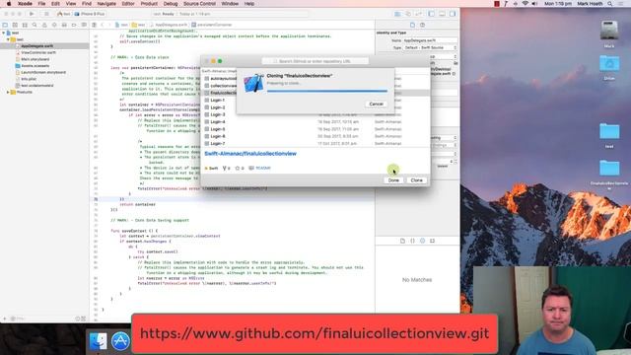Open the Product menu
This screenshot has height=355, width=631.
(149, 4)
